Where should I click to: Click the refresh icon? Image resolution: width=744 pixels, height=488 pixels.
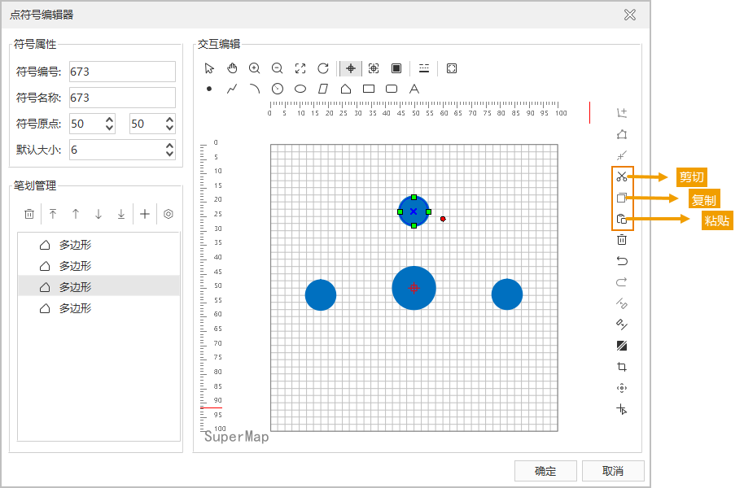click(323, 68)
